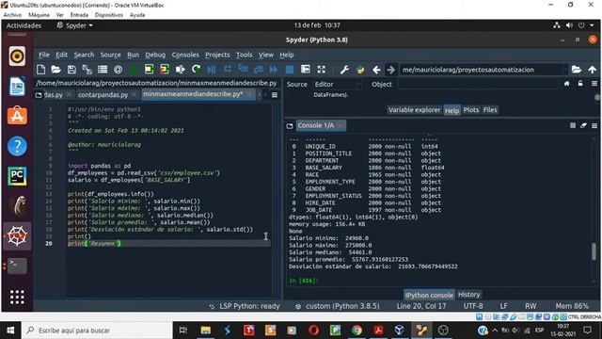
Task: Step into function in debugger
Action: coord(243,70)
